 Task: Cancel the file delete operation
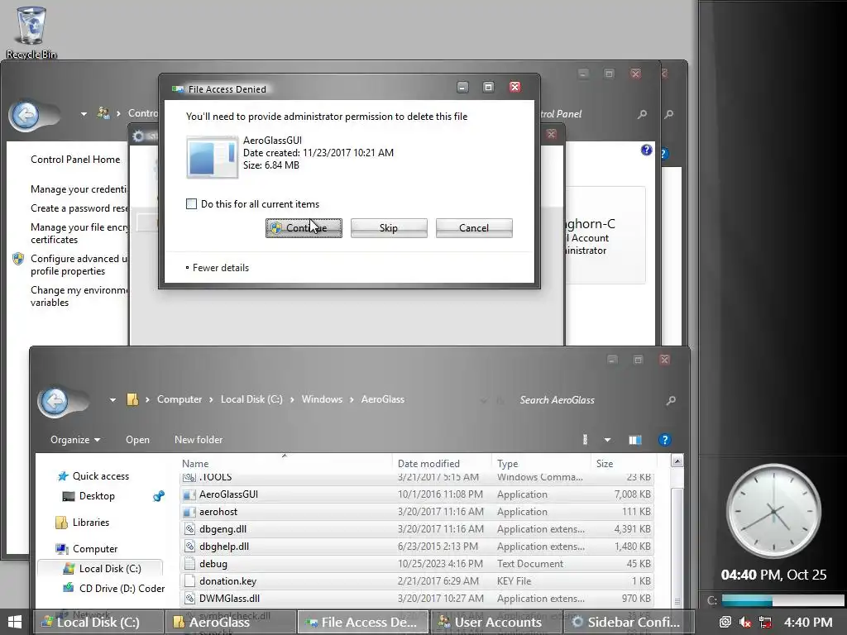click(474, 228)
